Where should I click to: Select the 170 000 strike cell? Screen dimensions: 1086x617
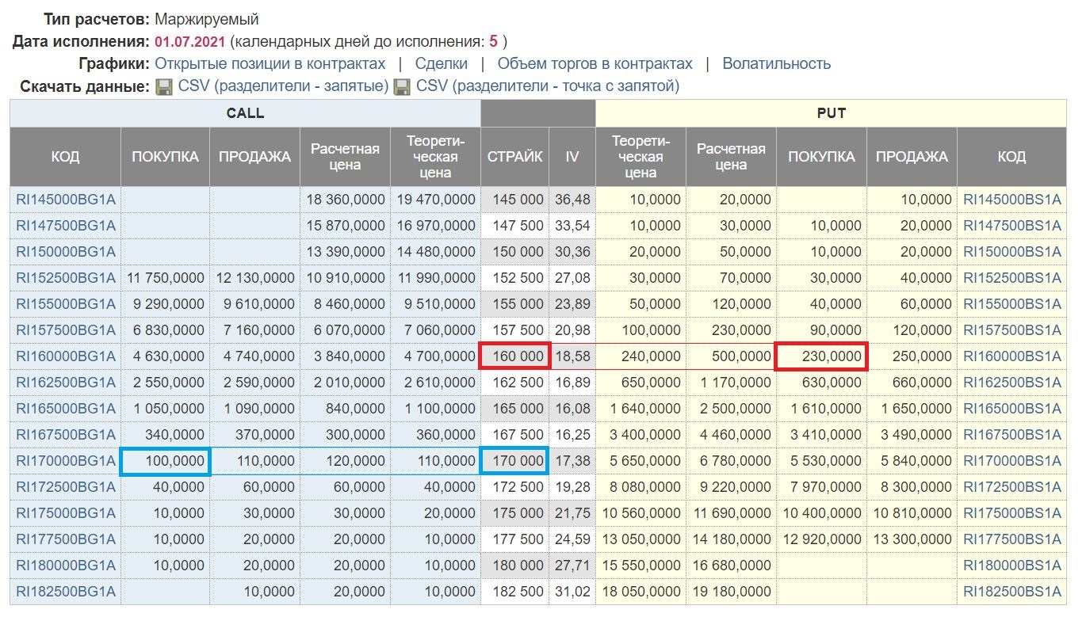click(514, 461)
